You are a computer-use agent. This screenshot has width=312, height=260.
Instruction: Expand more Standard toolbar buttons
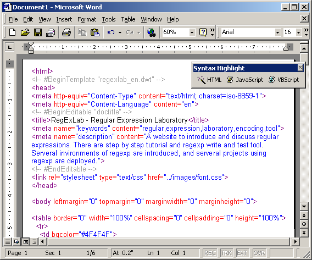coord(213,32)
